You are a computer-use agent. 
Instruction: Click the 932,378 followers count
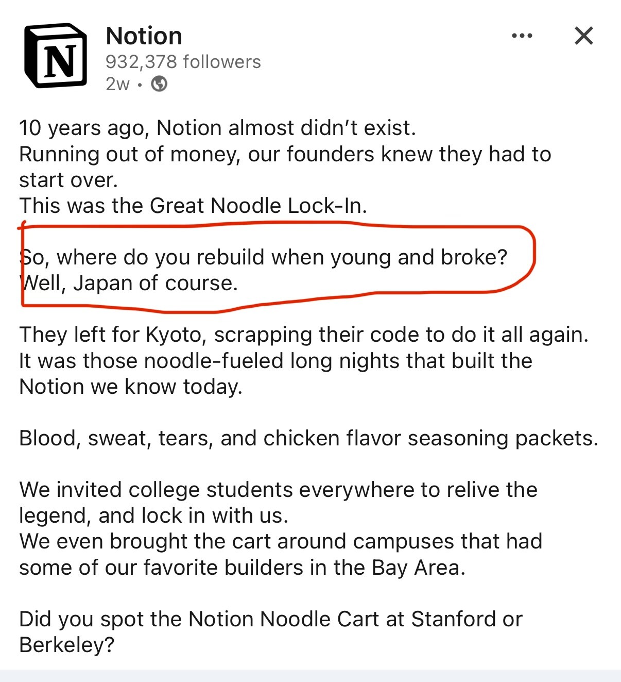tap(183, 62)
